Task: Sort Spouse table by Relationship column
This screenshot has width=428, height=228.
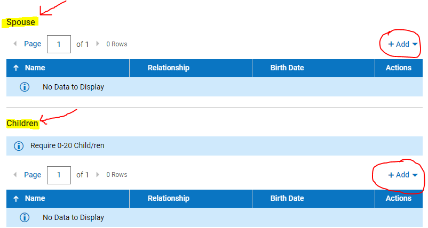Action: click(x=169, y=68)
